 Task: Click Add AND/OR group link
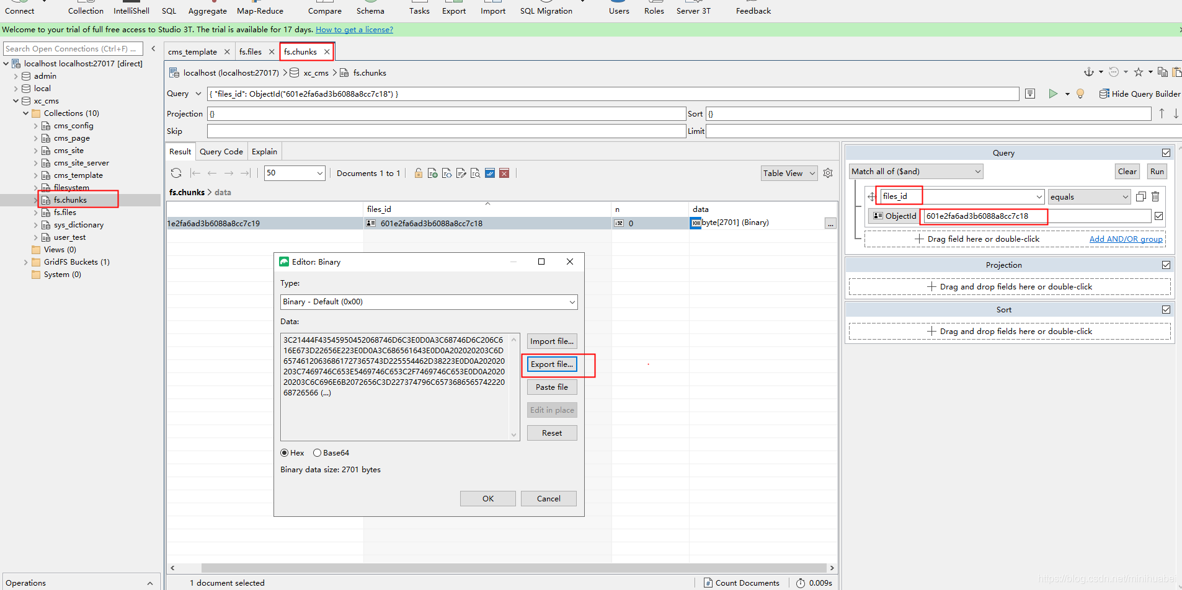pyautogui.click(x=1126, y=239)
